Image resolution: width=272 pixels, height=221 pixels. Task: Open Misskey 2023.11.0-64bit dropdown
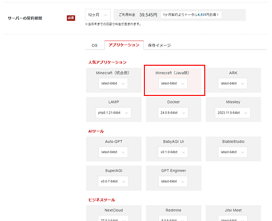point(232,113)
